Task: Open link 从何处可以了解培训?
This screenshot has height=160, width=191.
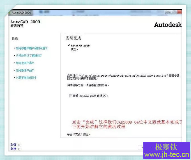Action: click(x=29, y=56)
